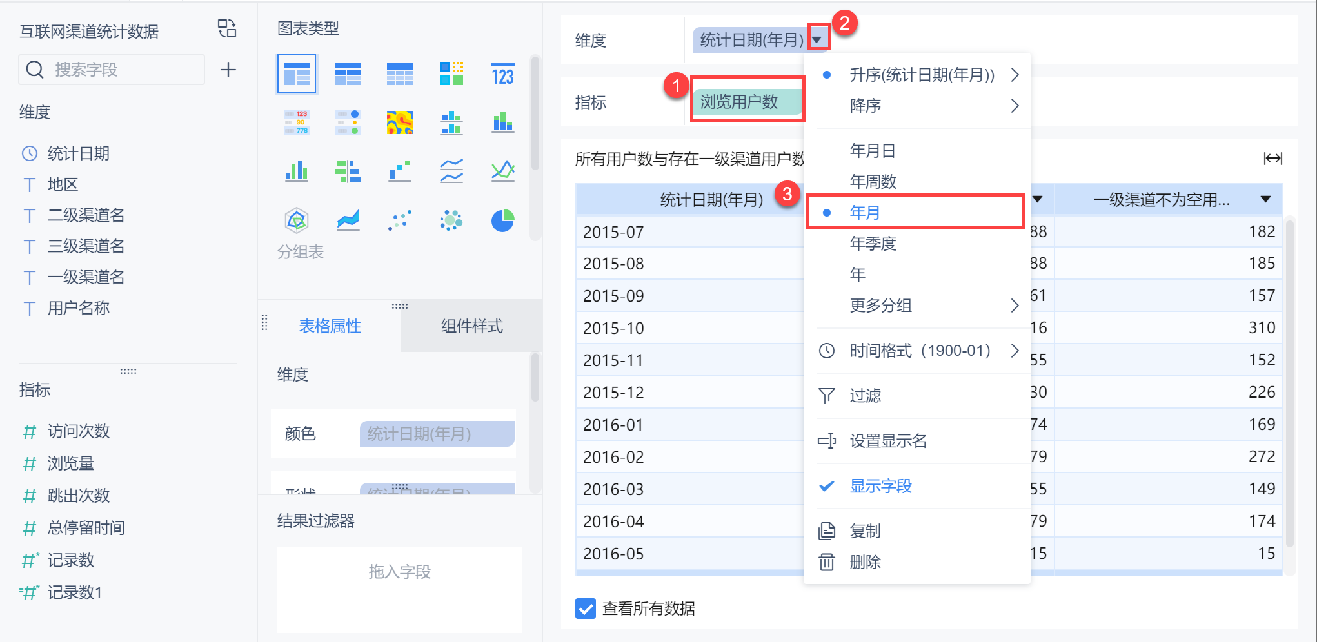Screen dimensions: 1317x642
Task: Pick the multi-series line chart icon
Action: [x=451, y=171]
